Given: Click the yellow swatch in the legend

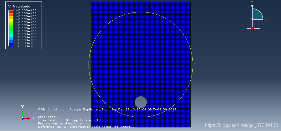Looking at the screenshot, I should pyautogui.click(x=11, y=21).
